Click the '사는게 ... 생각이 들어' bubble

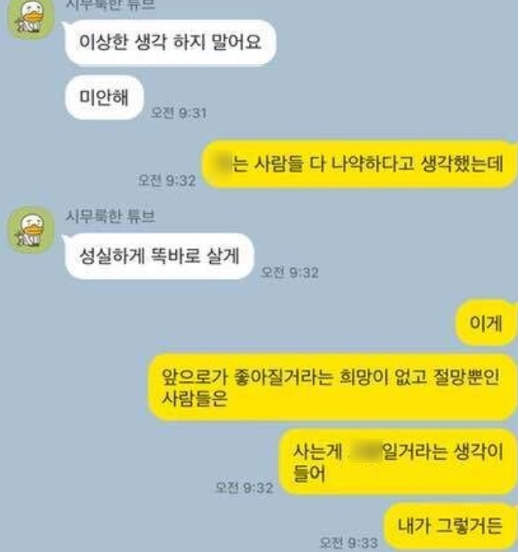click(x=398, y=462)
